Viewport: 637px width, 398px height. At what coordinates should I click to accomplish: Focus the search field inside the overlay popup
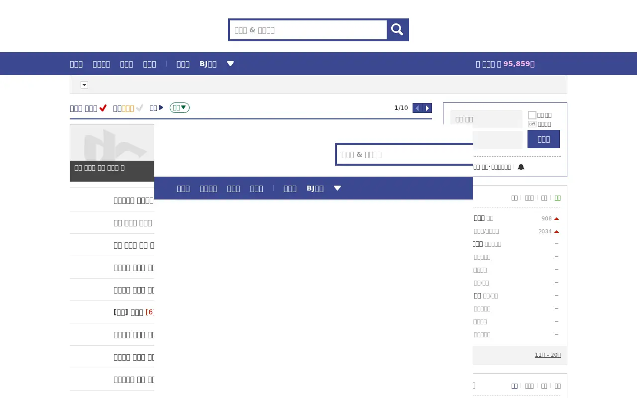point(405,154)
